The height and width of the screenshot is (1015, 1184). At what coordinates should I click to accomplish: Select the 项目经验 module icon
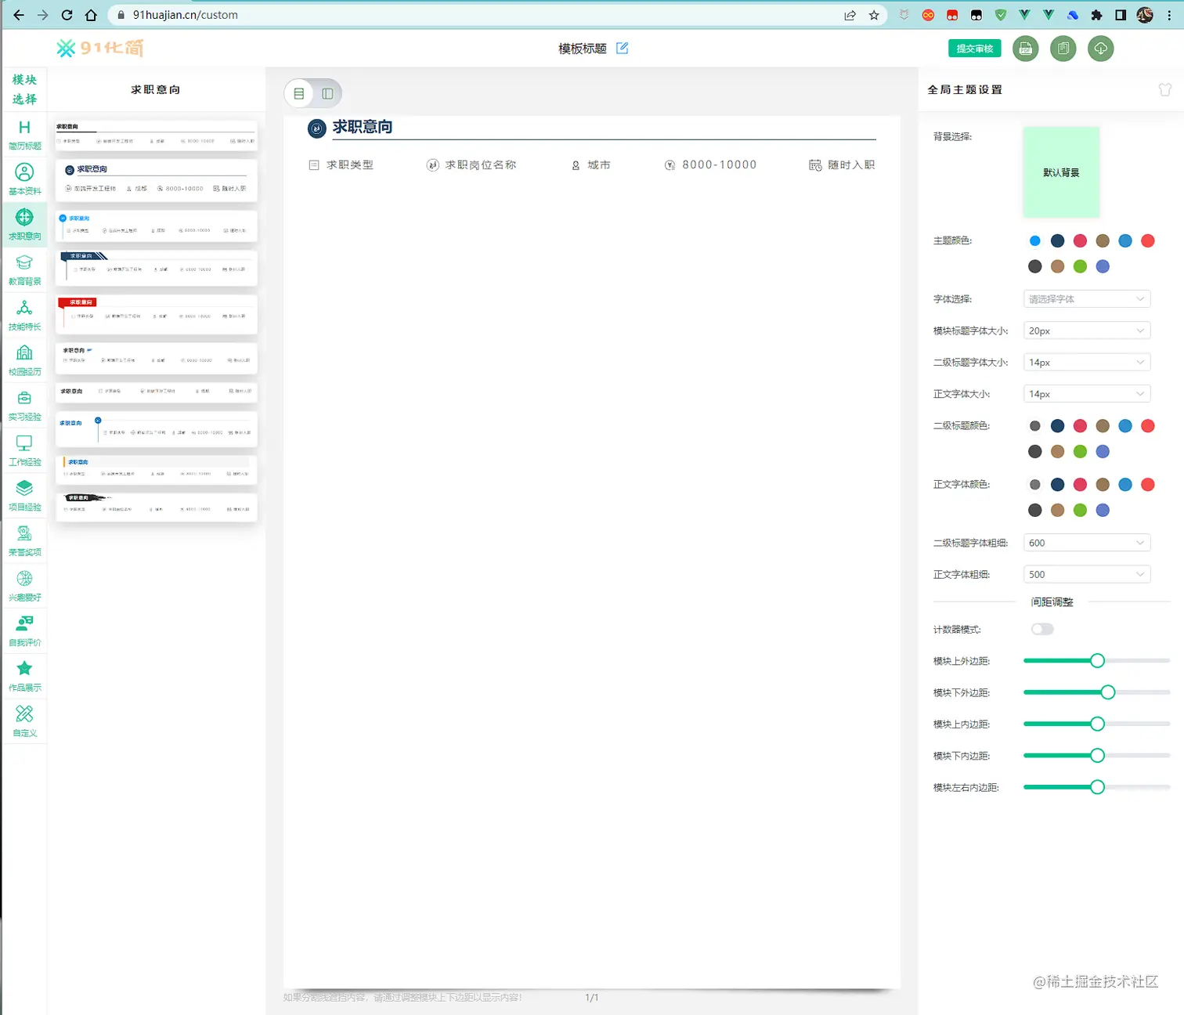[x=24, y=494]
